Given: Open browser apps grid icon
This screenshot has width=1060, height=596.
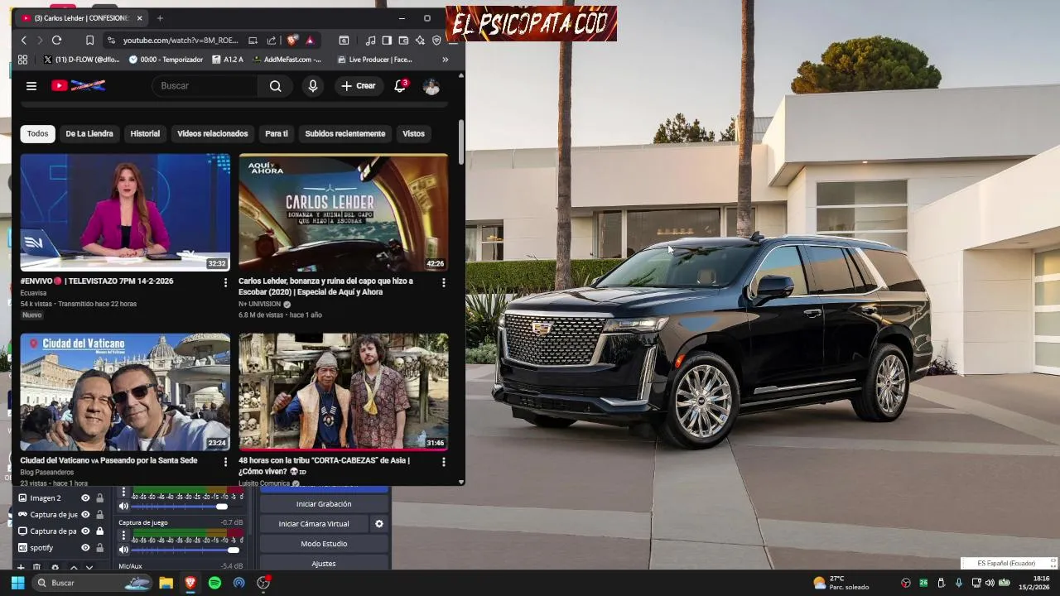Looking at the screenshot, I should 22,60.
